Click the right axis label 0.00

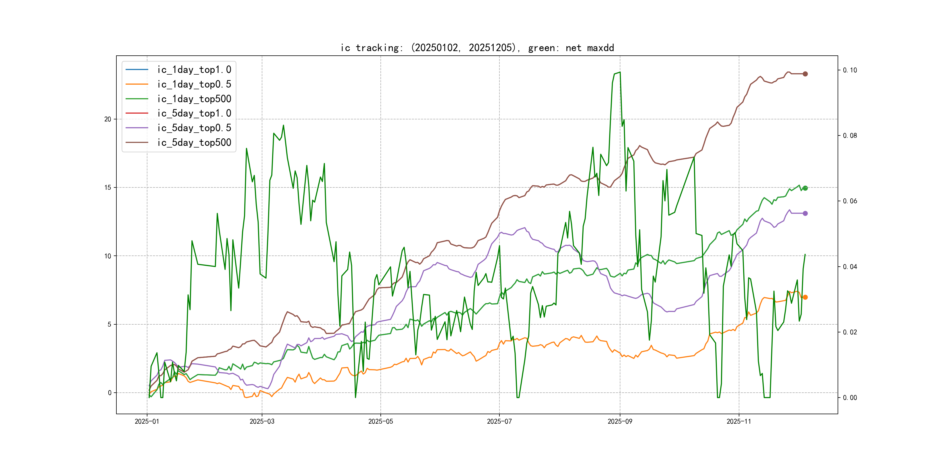point(850,398)
